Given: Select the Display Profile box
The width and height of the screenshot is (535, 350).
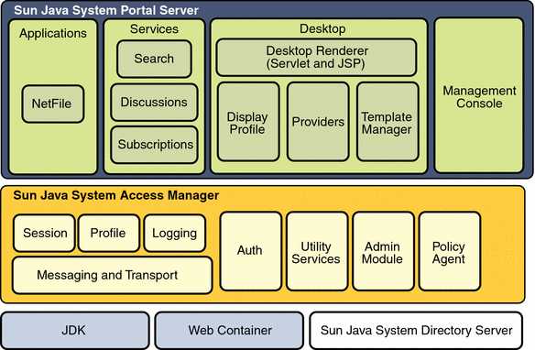Looking at the screenshot, I should pos(248,122).
